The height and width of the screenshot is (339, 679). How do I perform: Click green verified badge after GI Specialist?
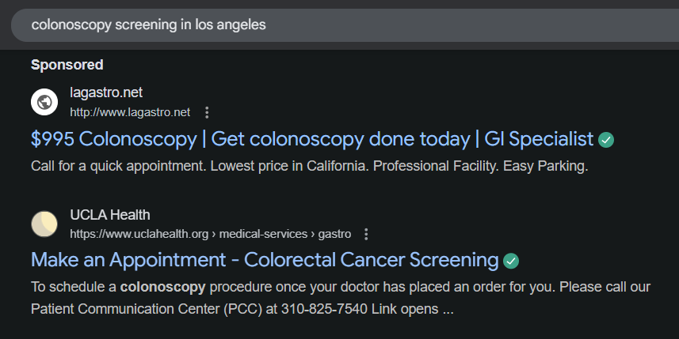[606, 140]
